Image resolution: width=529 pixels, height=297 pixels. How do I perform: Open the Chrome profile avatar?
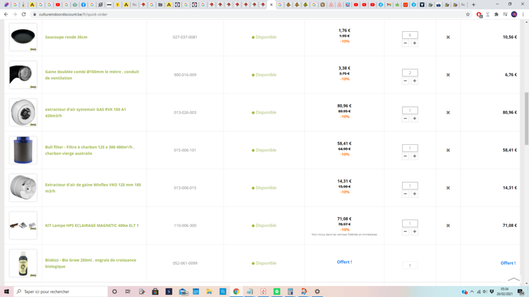(x=514, y=14)
